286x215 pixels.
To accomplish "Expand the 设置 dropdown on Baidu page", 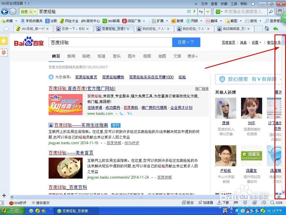I will point(255,42).
